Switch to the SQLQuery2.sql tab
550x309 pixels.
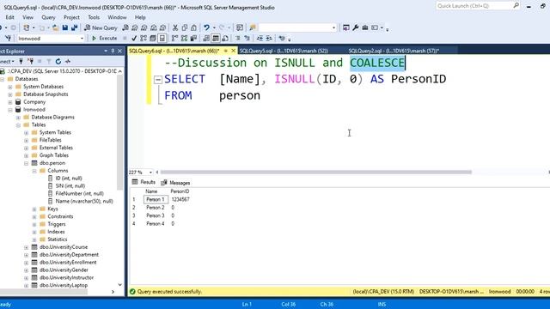394,51
